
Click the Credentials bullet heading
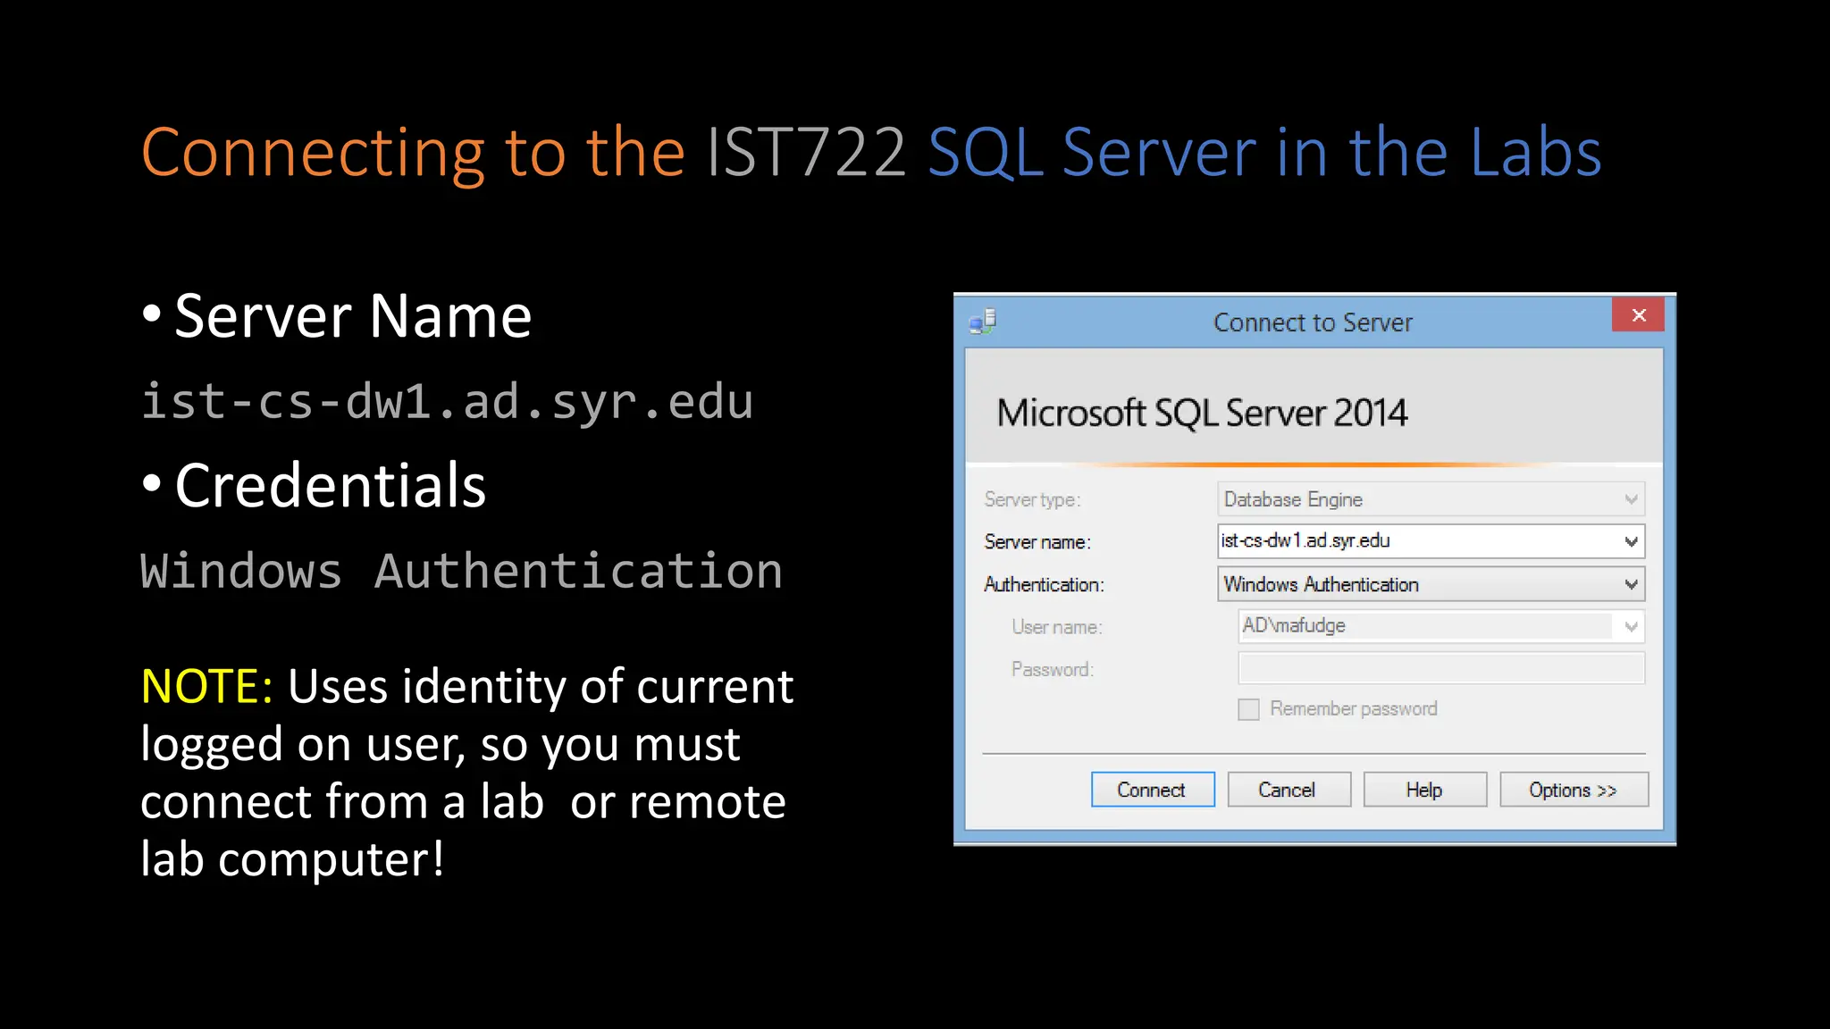click(330, 486)
